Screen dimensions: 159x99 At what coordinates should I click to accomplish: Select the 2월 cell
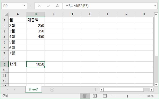pos(18,26)
